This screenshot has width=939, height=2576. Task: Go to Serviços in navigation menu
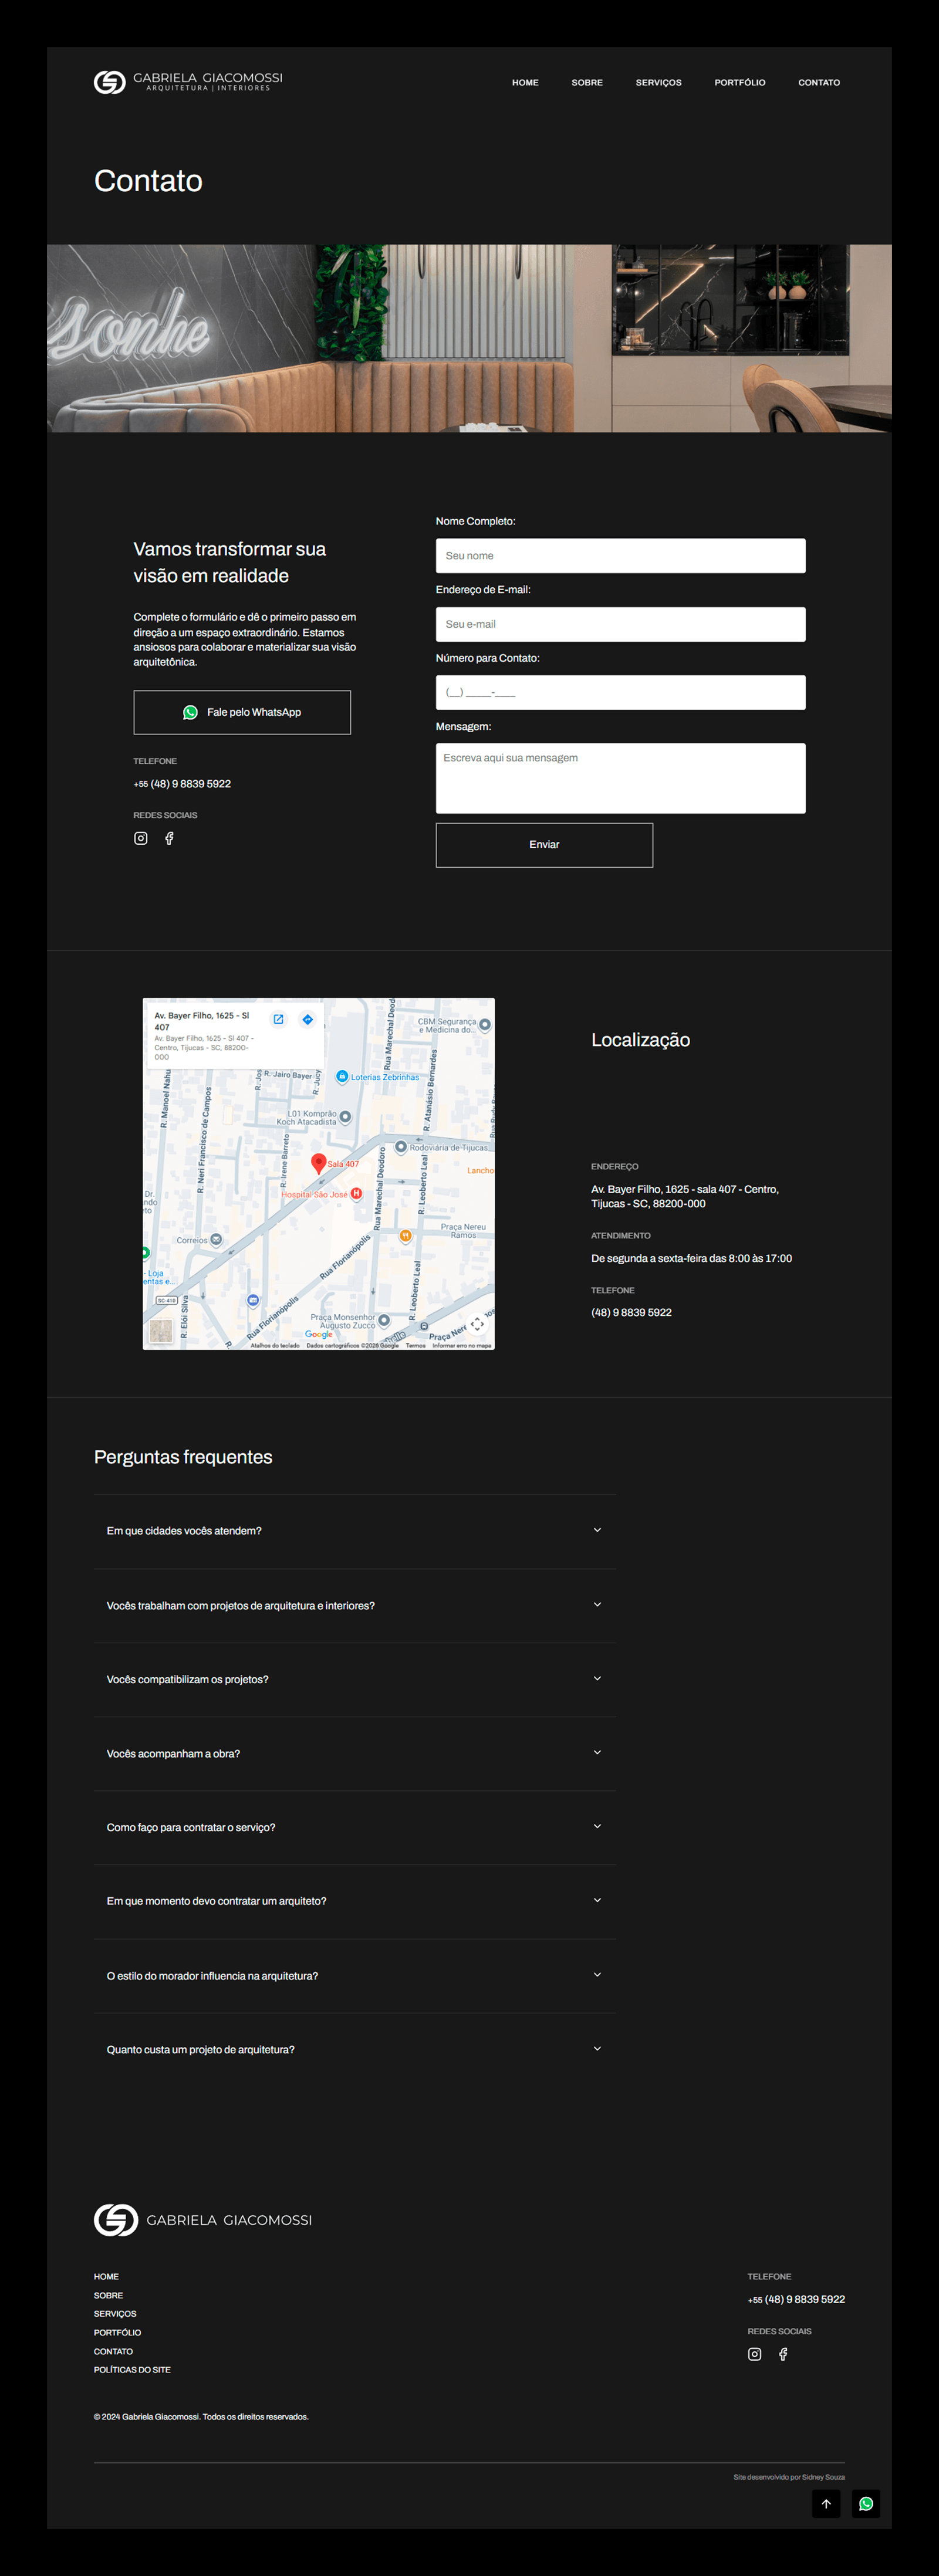[659, 83]
